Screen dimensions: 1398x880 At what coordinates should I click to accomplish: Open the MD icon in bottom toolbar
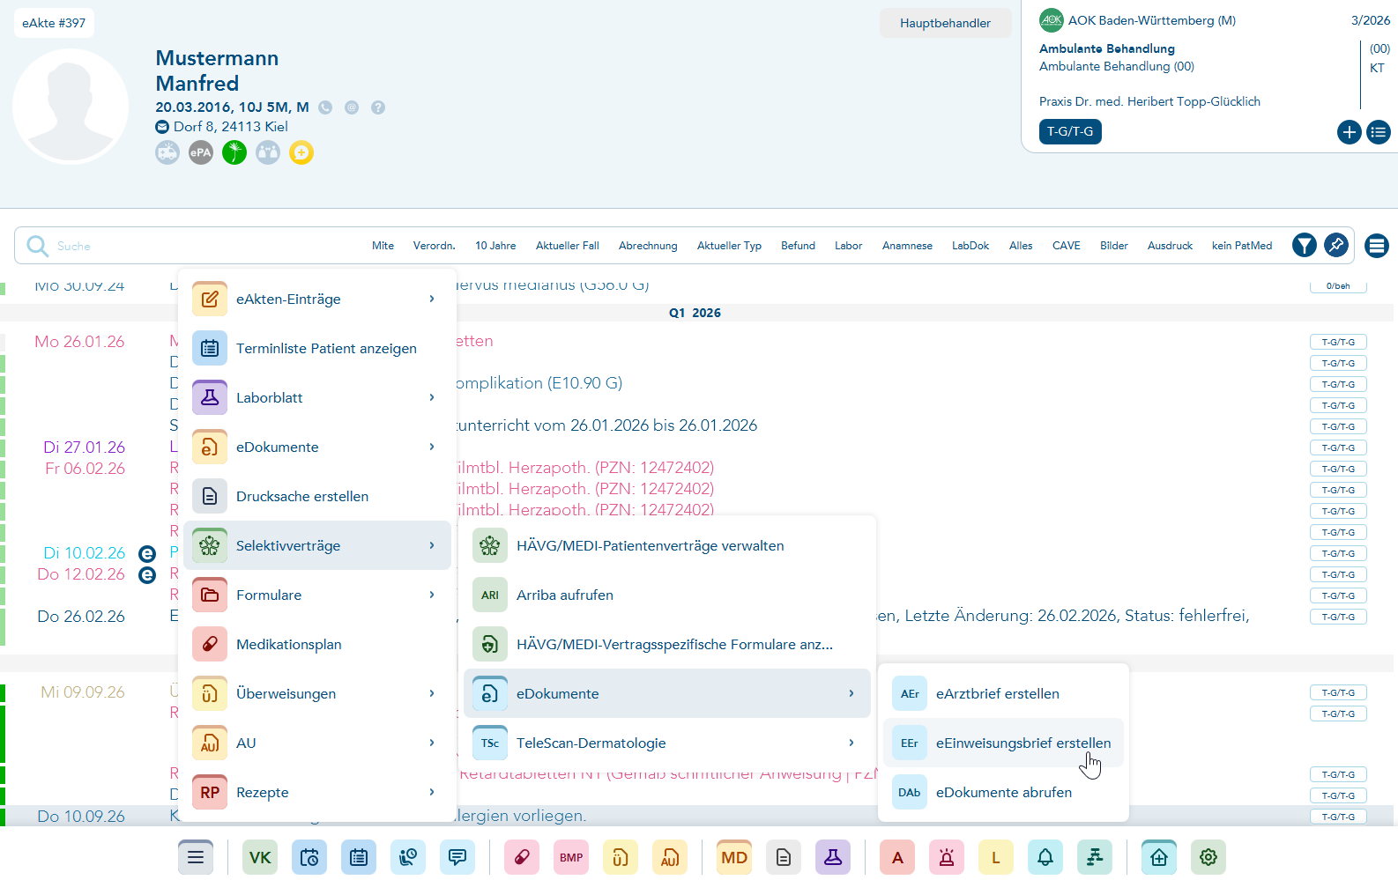click(x=734, y=857)
